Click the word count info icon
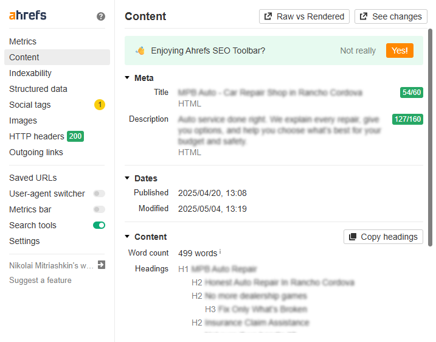This screenshot has height=342, width=436. click(x=220, y=252)
